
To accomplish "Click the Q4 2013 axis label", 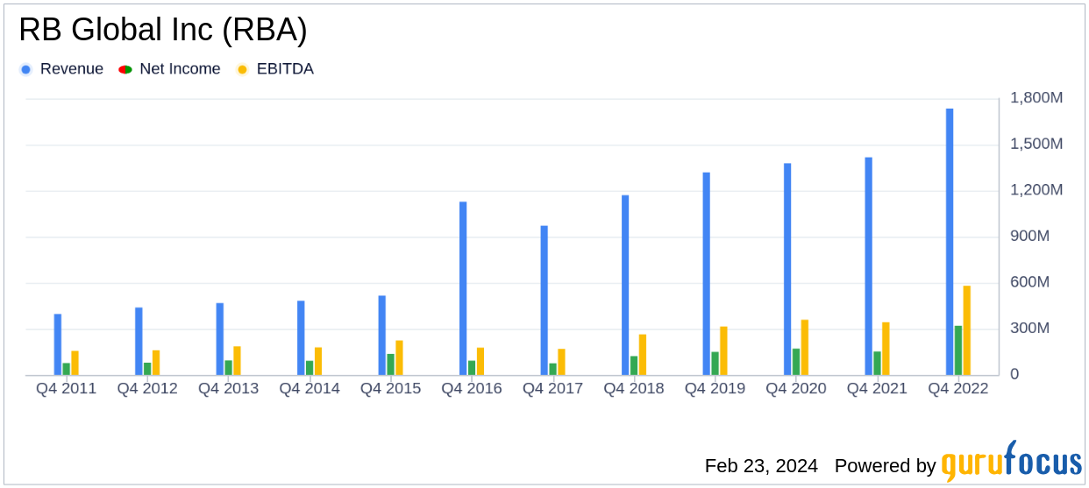I will coord(229,388).
